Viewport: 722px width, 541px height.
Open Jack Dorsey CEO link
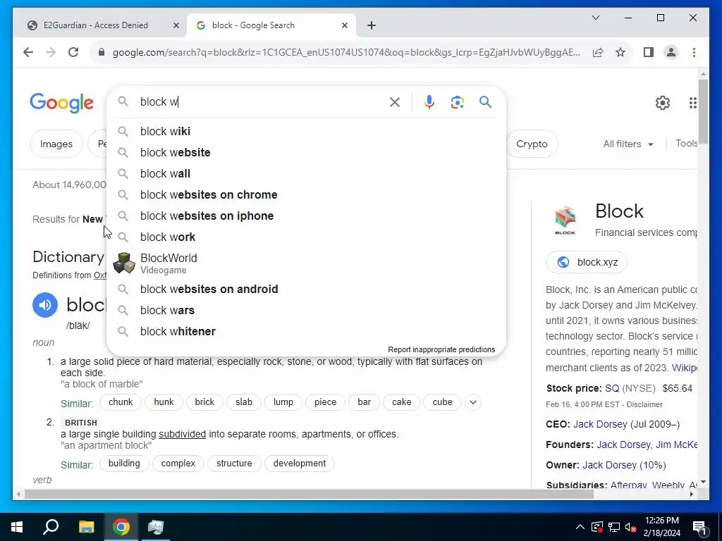600,424
